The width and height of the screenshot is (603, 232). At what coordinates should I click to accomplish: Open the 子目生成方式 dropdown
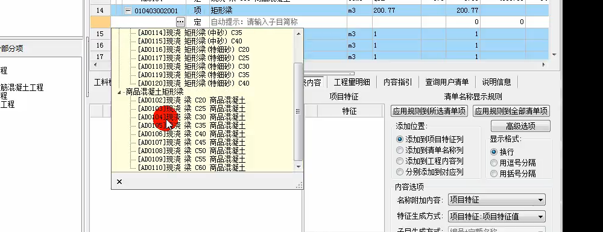(497, 230)
